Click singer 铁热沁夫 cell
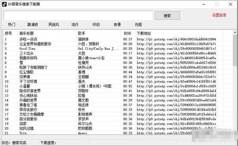 [85, 67]
